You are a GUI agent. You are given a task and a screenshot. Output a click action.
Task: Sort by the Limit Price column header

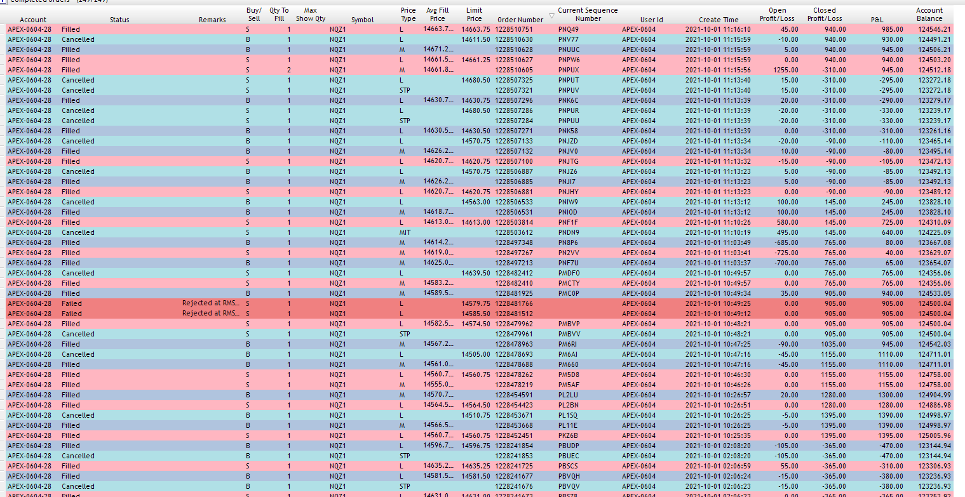(474, 15)
